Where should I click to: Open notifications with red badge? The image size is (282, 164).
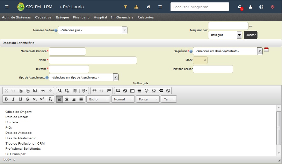tap(240, 7)
